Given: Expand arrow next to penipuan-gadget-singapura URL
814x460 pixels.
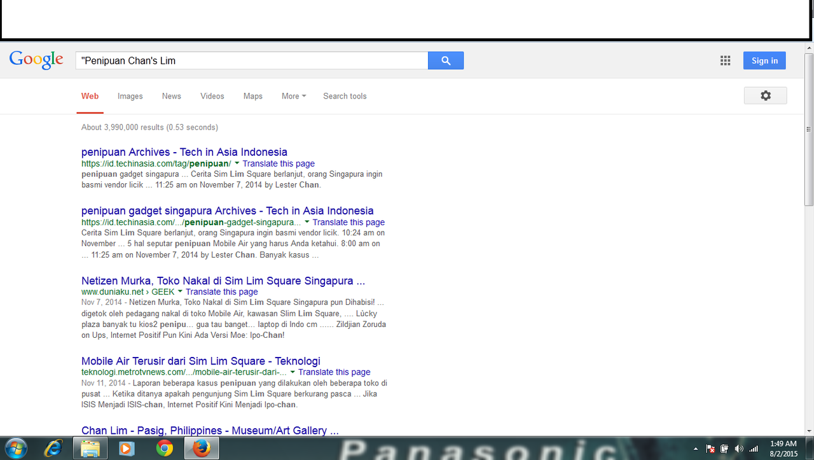Looking at the screenshot, I should [x=307, y=222].
